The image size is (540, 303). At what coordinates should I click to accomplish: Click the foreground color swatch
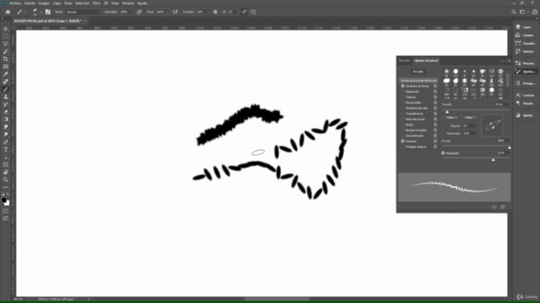(x=3, y=200)
